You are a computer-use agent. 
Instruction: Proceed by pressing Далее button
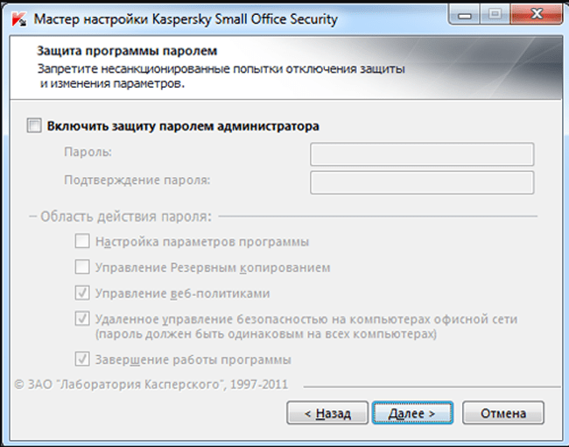[411, 412]
